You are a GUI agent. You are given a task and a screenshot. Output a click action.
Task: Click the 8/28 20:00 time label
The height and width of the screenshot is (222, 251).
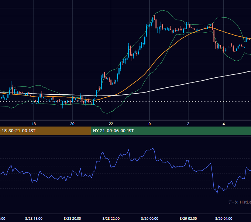(x=72, y=218)
